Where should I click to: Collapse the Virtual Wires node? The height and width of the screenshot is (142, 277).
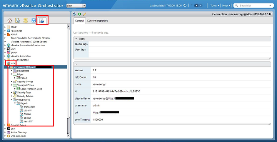coord(12,100)
